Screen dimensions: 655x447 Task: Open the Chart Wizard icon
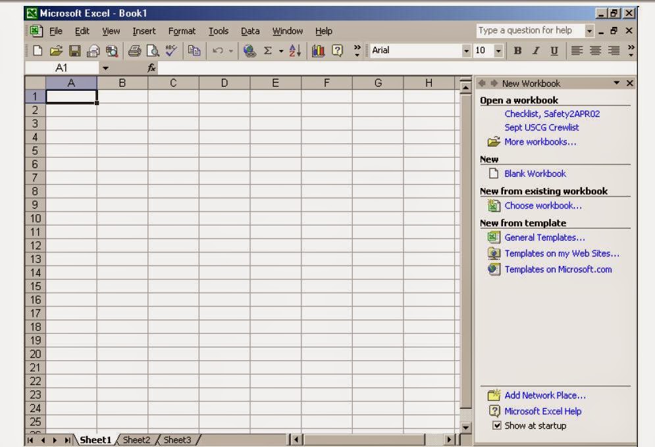319,51
